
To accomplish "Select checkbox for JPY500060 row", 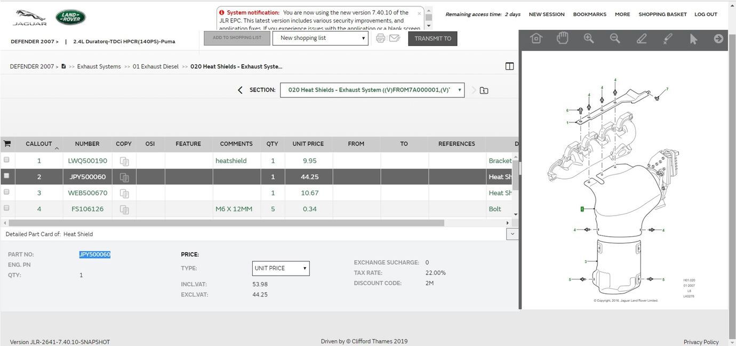I will click(6, 176).
